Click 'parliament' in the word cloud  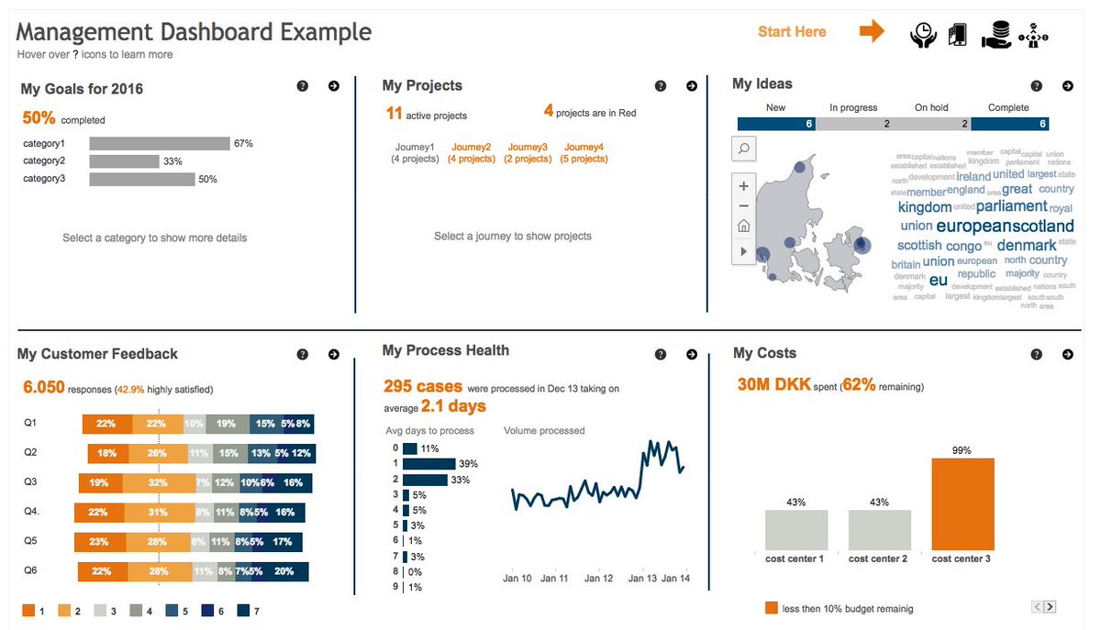(x=1011, y=207)
